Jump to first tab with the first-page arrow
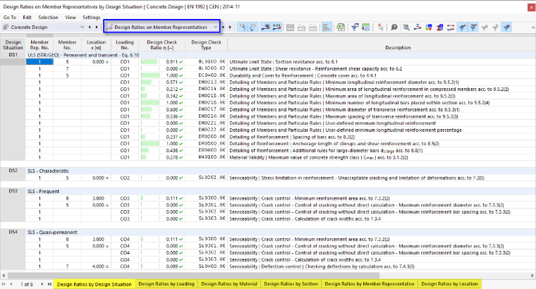536x289 pixels. coord(4,284)
